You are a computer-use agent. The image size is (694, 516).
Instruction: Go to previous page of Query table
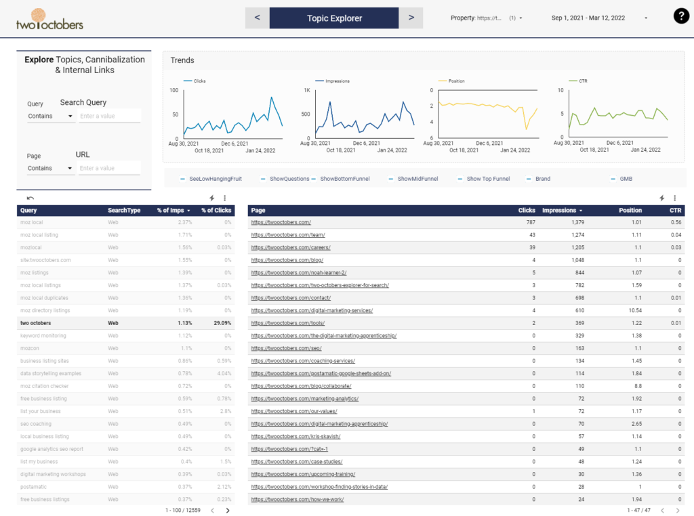click(x=212, y=511)
